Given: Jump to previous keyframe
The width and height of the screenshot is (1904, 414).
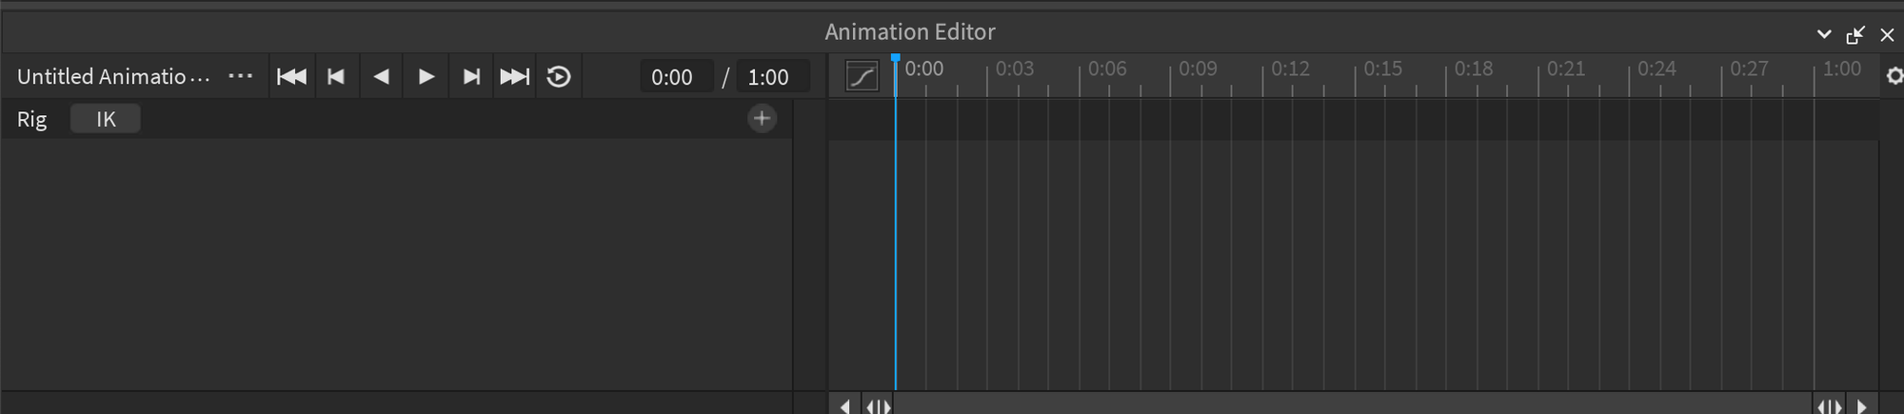Looking at the screenshot, I should coord(336,77).
